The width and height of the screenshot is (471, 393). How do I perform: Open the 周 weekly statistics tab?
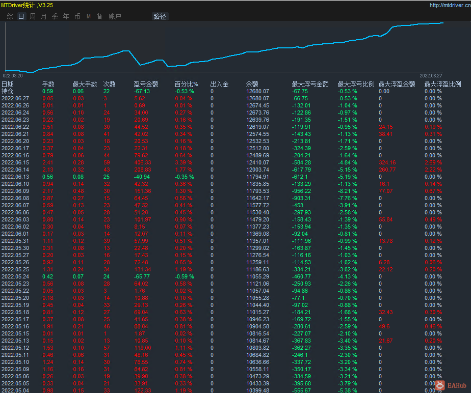33,16
